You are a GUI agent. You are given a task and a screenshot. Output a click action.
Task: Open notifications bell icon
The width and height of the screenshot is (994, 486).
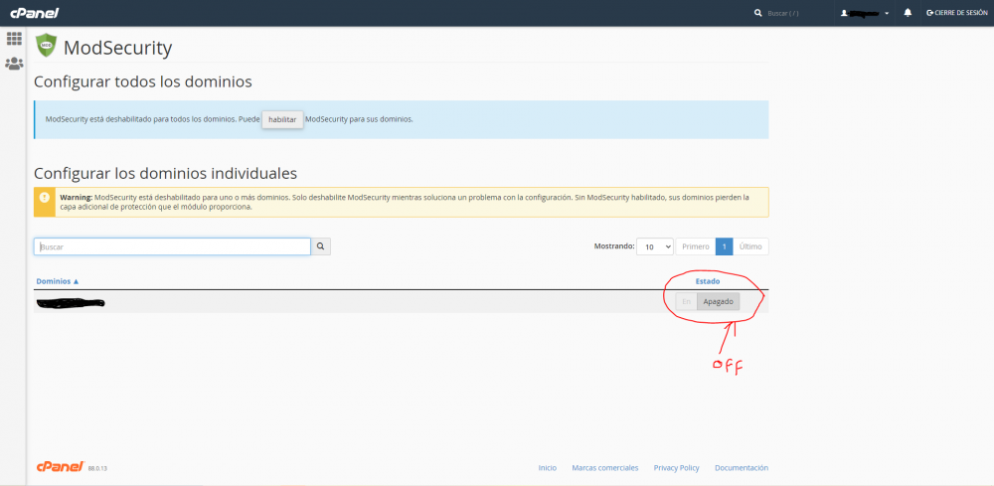click(908, 13)
